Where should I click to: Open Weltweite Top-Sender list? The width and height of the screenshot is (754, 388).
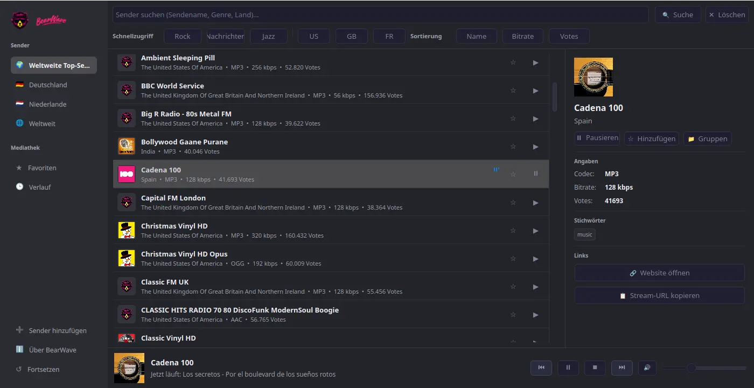pos(54,65)
